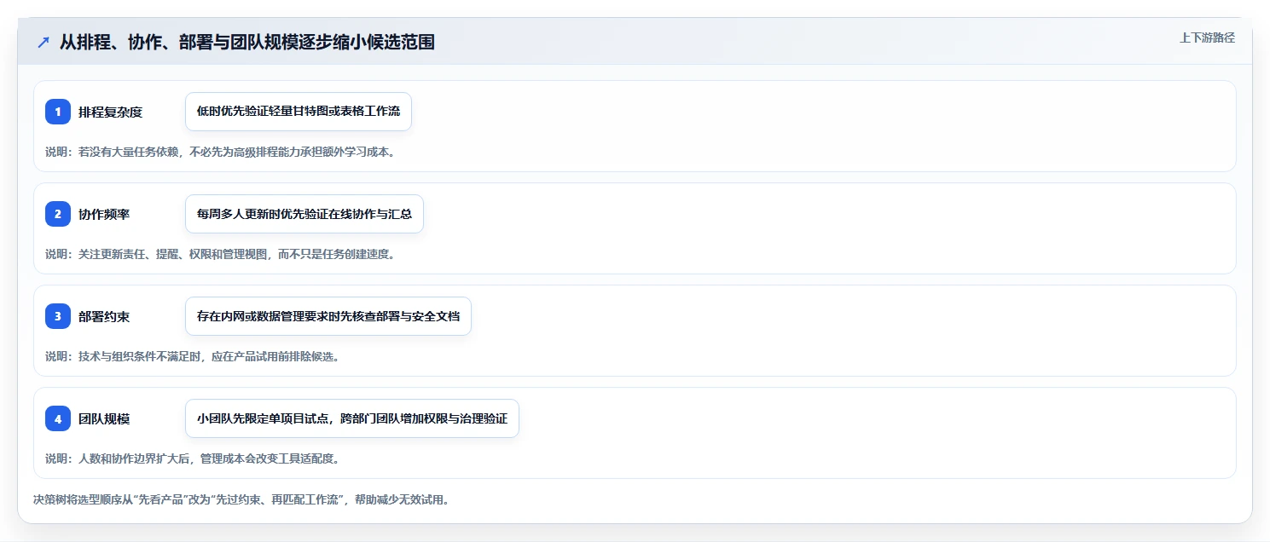This screenshot has height=542, width=1270.
Task: Click the arrow icon beside the panel title
Action: pos(43,43)
